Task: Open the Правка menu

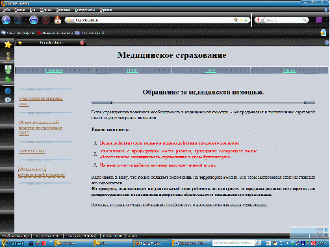Action: tap(19, 10)
